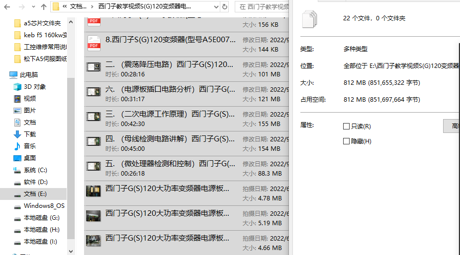
Task: Click the 多种类型 type value
Action: coord(355,49)
